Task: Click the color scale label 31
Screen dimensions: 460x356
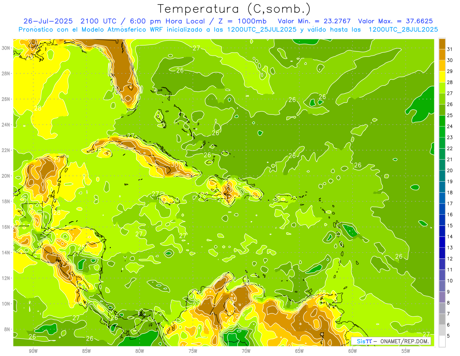Action: tap(450, 49)
